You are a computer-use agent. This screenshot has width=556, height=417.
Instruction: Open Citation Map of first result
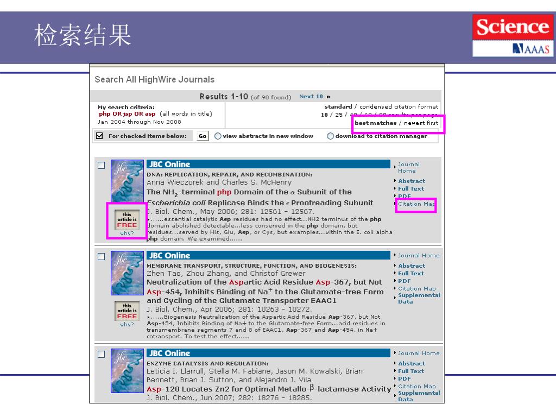coord(416,204)
